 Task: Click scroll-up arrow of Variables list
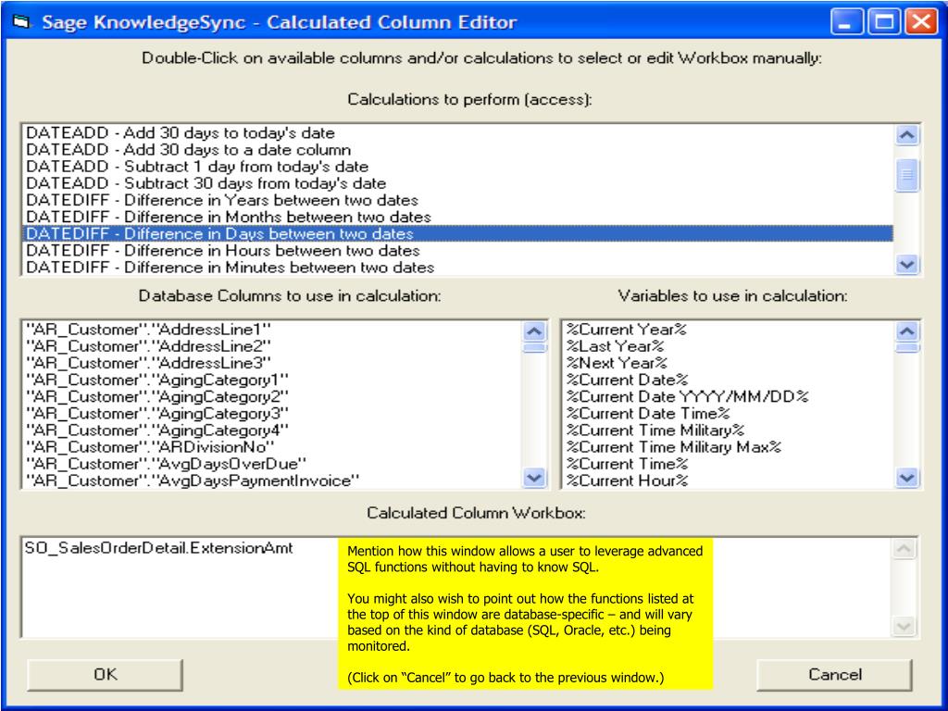[x=907, y=331]
